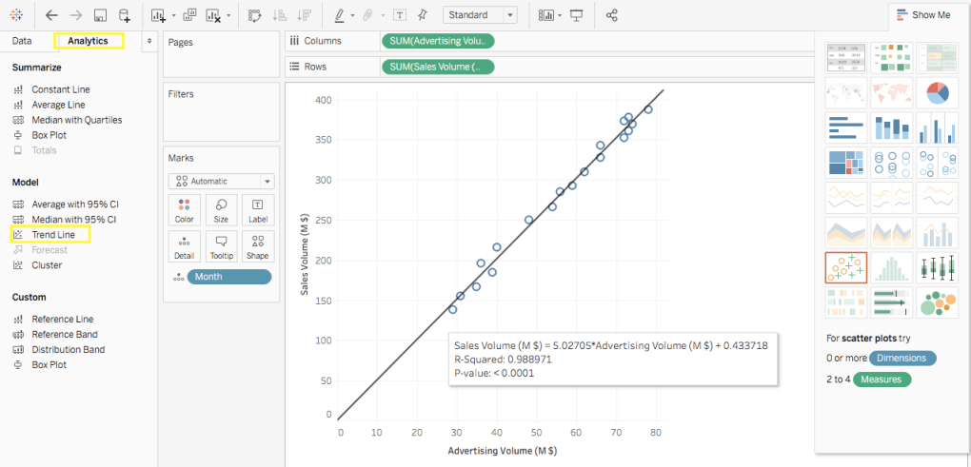Open the Analytics tab
Screen dimensions: 971x467
click(x=88, y=41)
